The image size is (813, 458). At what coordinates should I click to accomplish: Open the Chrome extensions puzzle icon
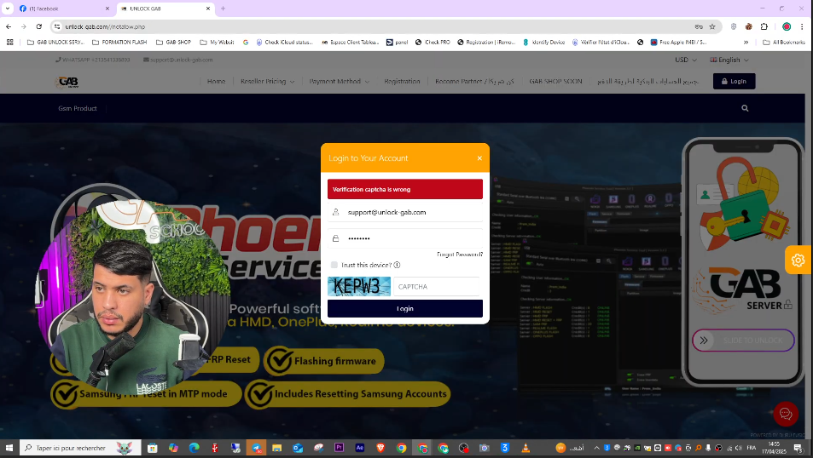[764, 26]
